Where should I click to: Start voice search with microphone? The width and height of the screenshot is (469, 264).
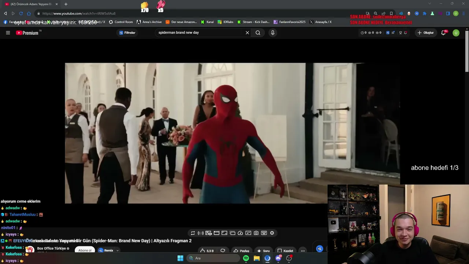[x=273, y=33]
